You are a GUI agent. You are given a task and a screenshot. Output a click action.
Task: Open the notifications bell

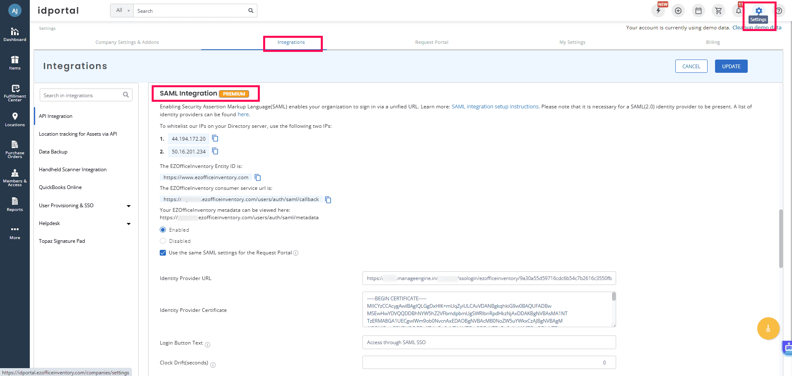[x=738, y=10]
